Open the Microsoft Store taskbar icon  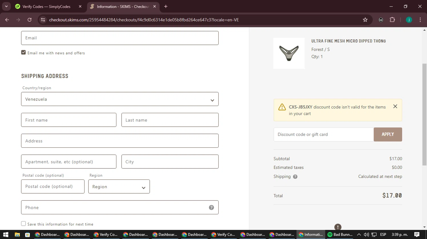(x=27, y=234)
